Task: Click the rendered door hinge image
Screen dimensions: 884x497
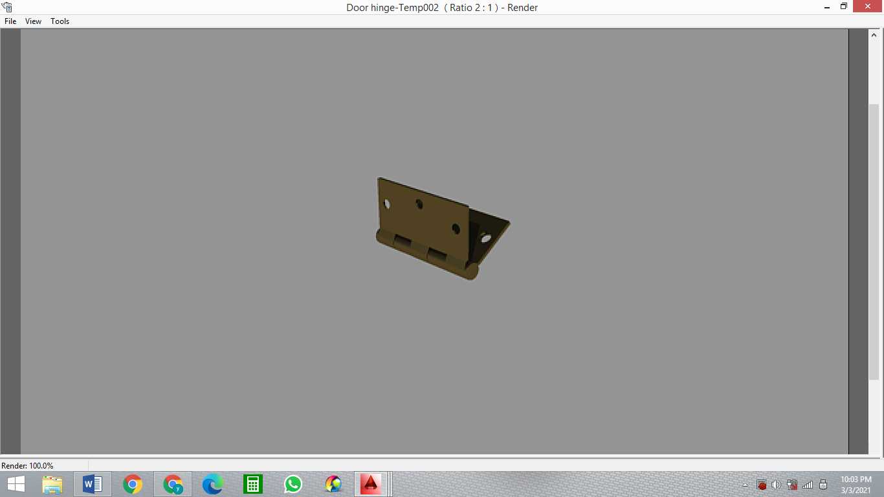Action: coord(443,228)
